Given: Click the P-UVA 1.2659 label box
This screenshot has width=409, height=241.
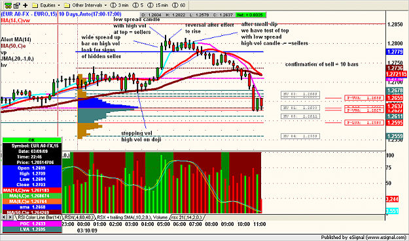Looking at the screenshot, I should [x=364, y=98].
